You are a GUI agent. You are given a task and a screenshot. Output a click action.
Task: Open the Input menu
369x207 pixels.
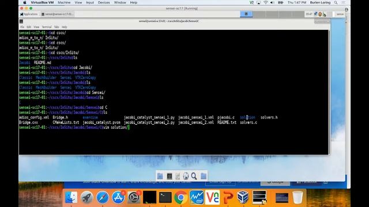click(x=90, y=2)
